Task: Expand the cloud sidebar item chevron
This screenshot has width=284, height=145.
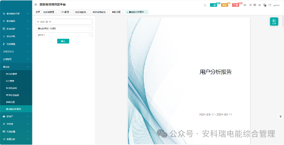Action: (28, 117)
